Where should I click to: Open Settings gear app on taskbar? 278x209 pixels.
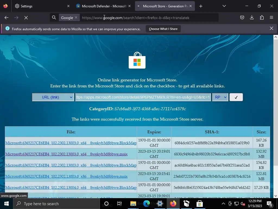tap(160, 204)
